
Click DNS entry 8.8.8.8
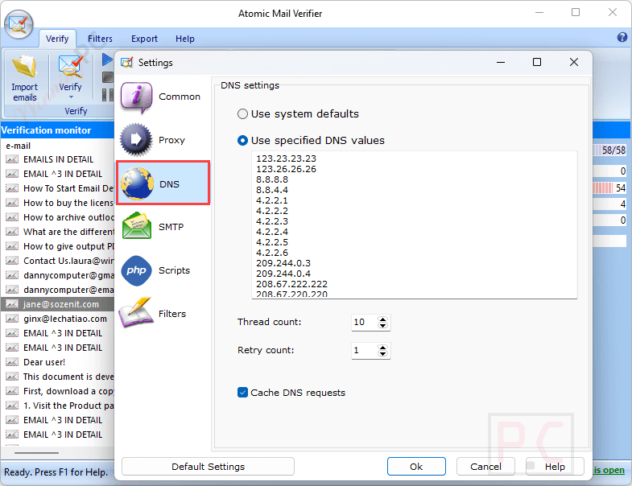pos(272,179)
